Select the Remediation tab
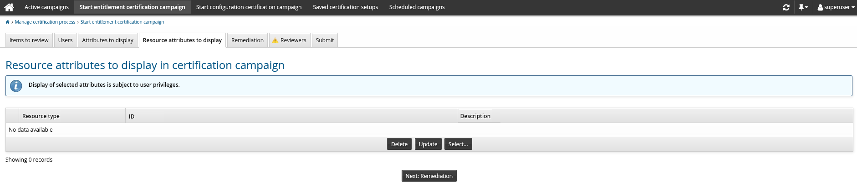857x183 pixels. click(x=247, y=40)
